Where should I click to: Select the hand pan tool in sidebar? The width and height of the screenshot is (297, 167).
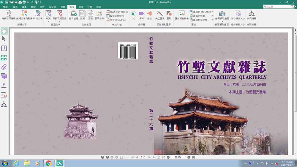(4, 30)
